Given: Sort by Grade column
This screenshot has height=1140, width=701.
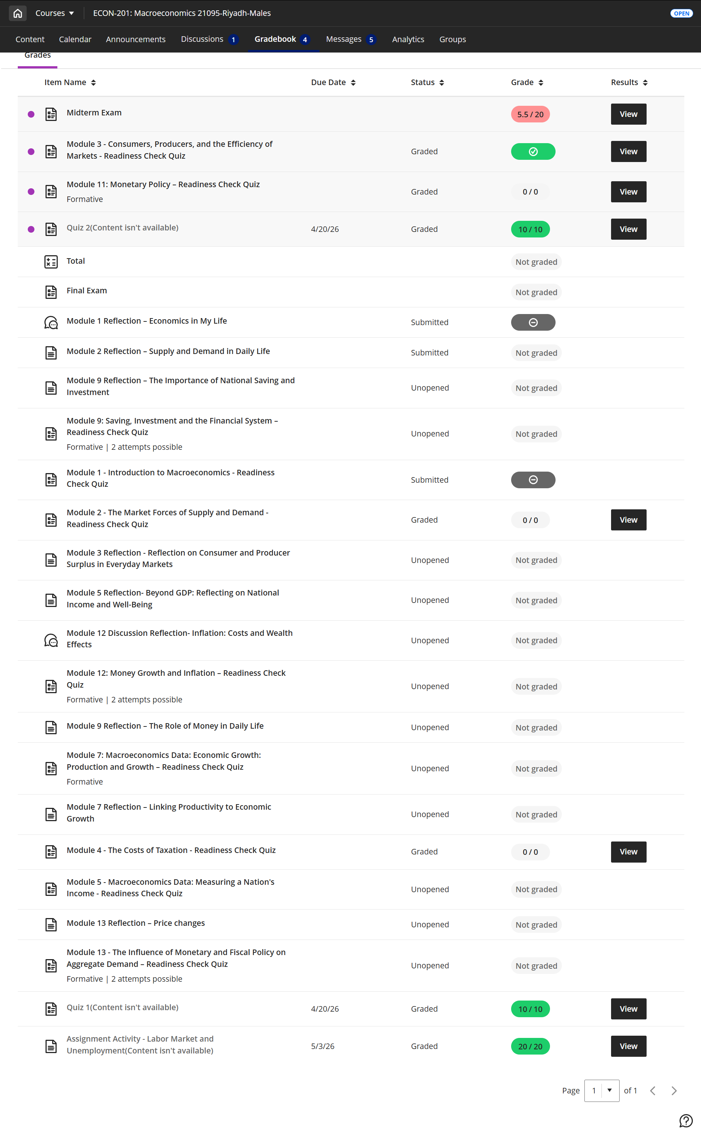Looking at the screenshot, I should 527,82.
